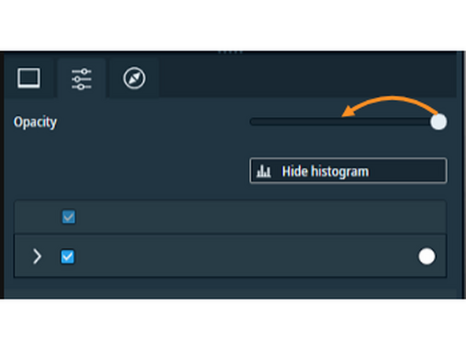Select the header row of the list
The height and width of the screenshot is (350, 466).
231,217
